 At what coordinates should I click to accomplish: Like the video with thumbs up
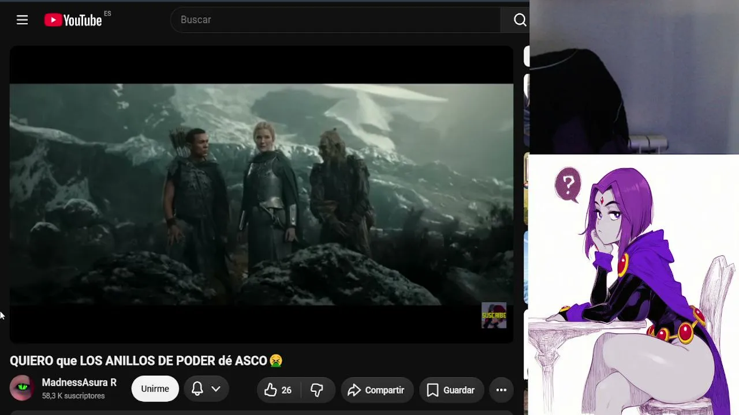point(278,390)
